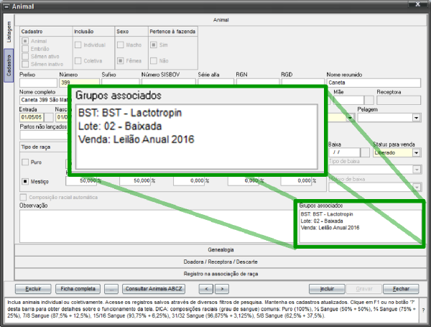Expand Doadora / Receptora / Descarte section

[x=221, y=262]
